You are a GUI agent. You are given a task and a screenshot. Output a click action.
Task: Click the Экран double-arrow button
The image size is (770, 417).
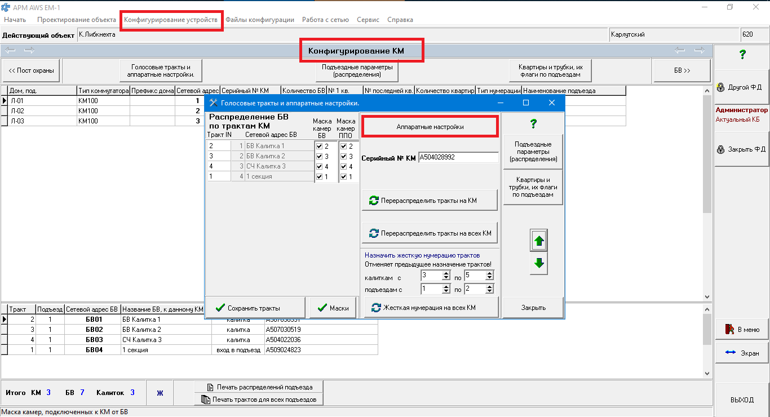(x=742, y=353)
